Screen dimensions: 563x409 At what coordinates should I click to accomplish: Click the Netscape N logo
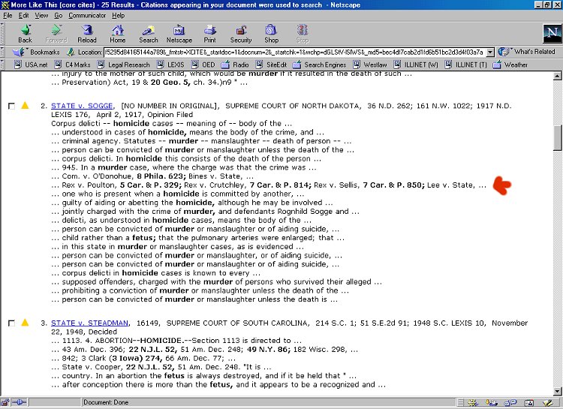(552, 34)
